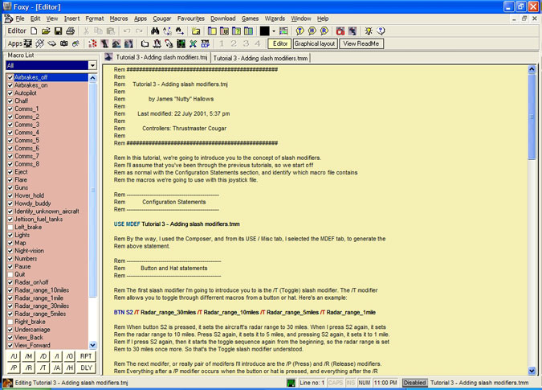Click the RPT button

(x=86, y=356)
